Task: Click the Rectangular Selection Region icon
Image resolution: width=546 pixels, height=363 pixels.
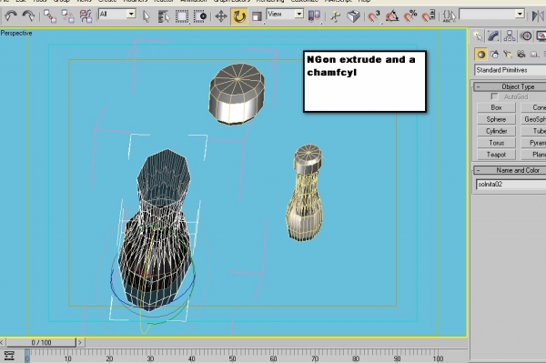Action: tap(181, 16)
